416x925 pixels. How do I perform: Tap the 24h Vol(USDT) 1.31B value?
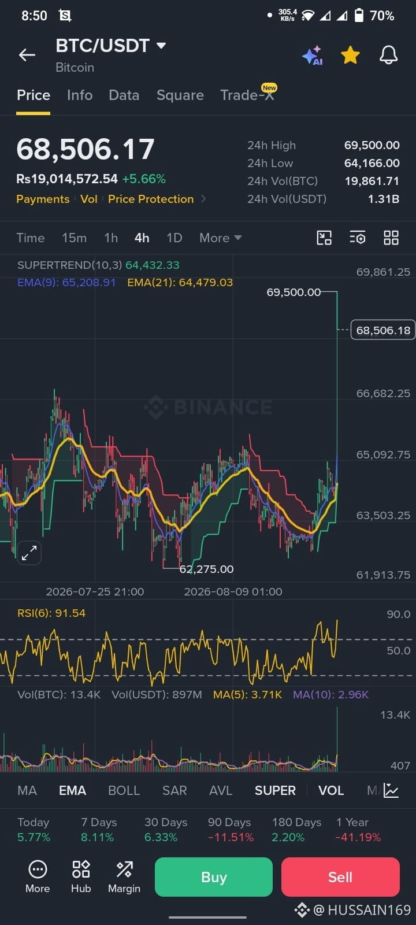coord(384,199)
